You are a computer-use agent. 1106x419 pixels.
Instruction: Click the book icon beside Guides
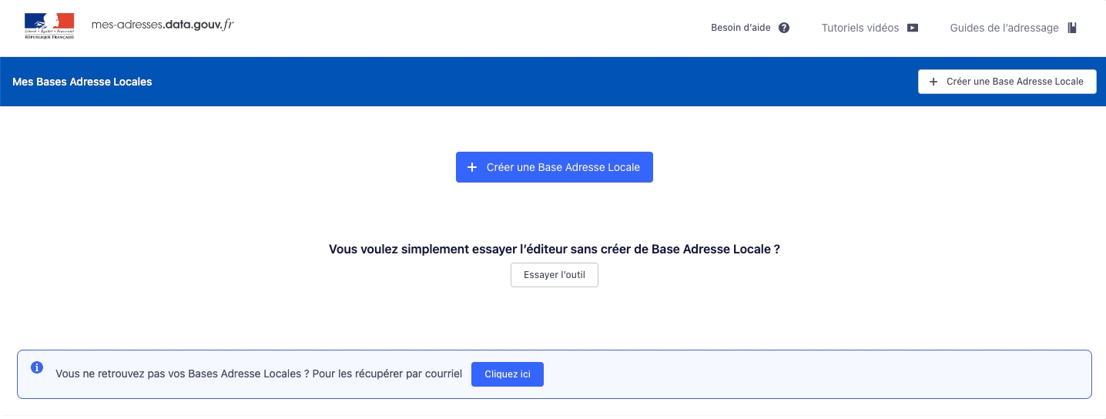click(x=1072, y=28)
